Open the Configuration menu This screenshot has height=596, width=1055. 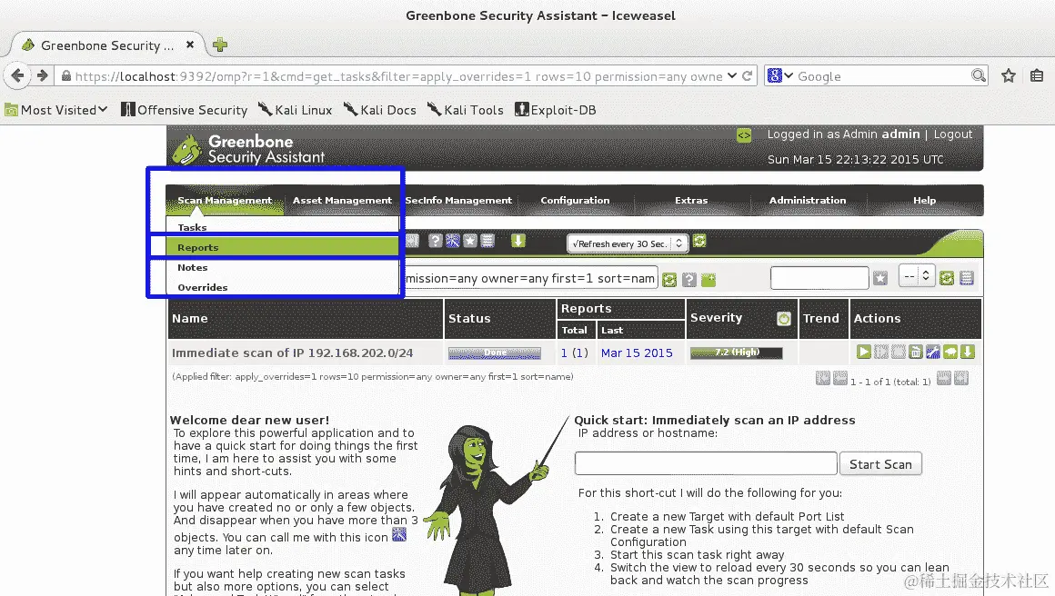pos(575,200)
